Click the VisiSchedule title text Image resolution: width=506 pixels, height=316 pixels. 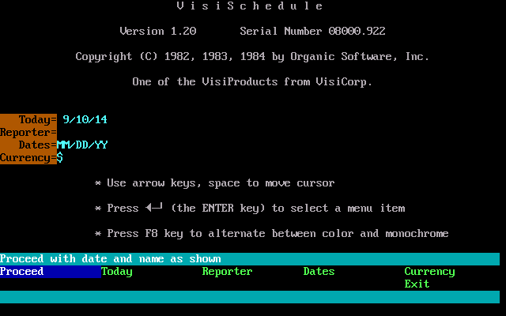click(x=250, y=6)
